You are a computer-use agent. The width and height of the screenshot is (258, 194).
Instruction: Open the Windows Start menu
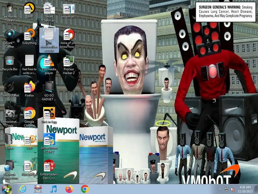coord(7,189)
